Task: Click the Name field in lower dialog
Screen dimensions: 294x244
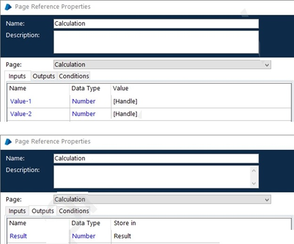Action: [x=156, y=158]
